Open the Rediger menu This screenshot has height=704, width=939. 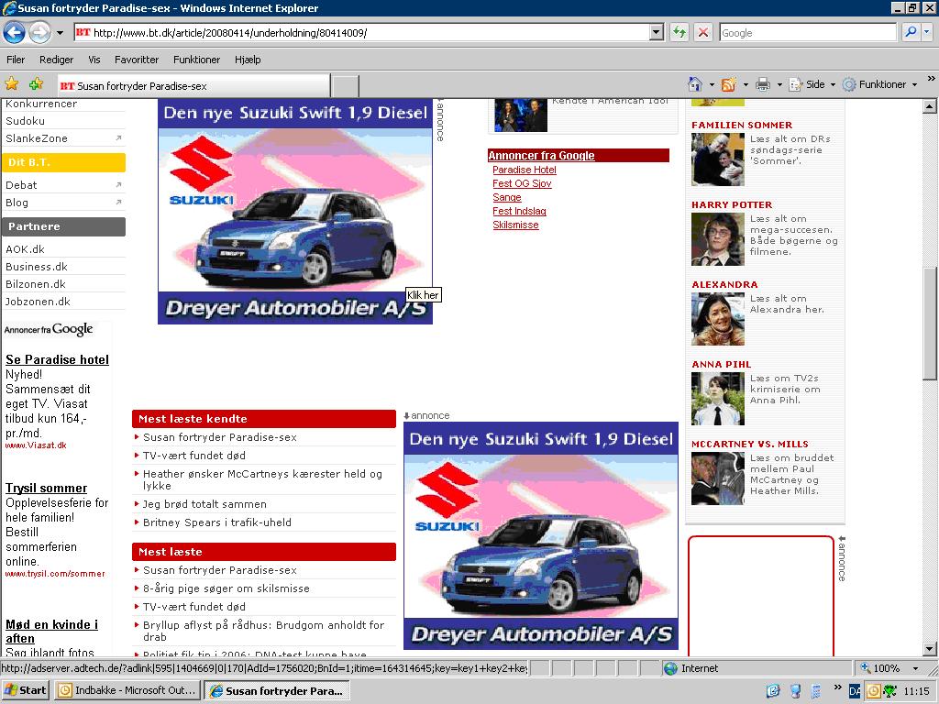click(x=56, y=60)
